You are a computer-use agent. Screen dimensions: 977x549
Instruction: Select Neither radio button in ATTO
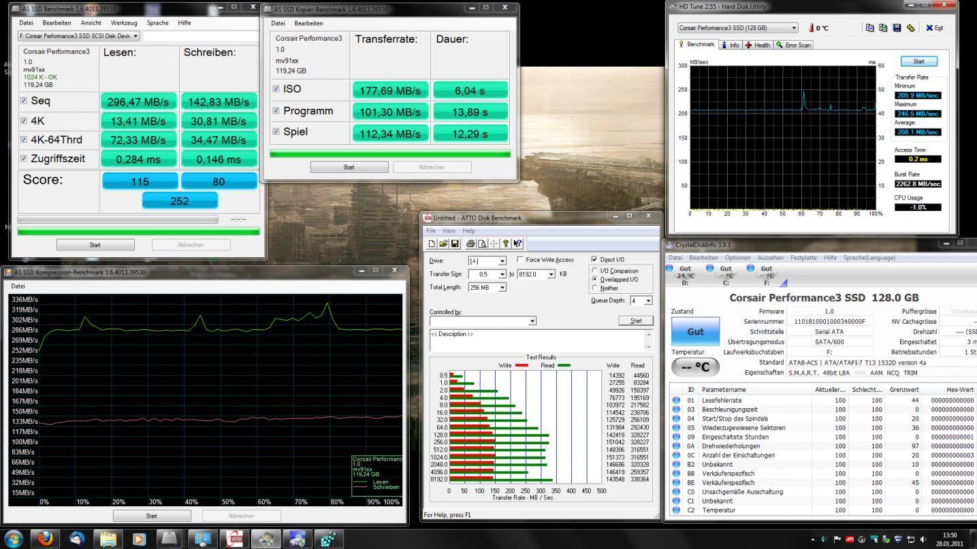tap(594, 288)
